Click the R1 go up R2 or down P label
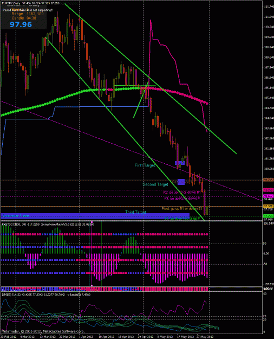 click(182, 199)
